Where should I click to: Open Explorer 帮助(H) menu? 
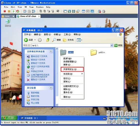pos(77,35)
